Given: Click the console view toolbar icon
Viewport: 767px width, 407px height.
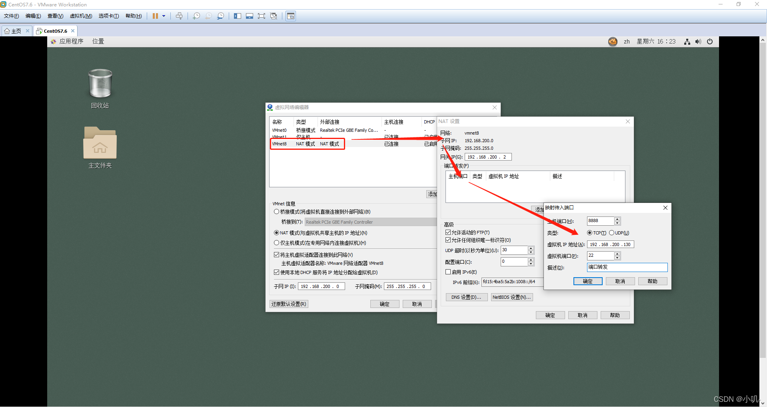Looking at the screenshot, I should point(291,16).
